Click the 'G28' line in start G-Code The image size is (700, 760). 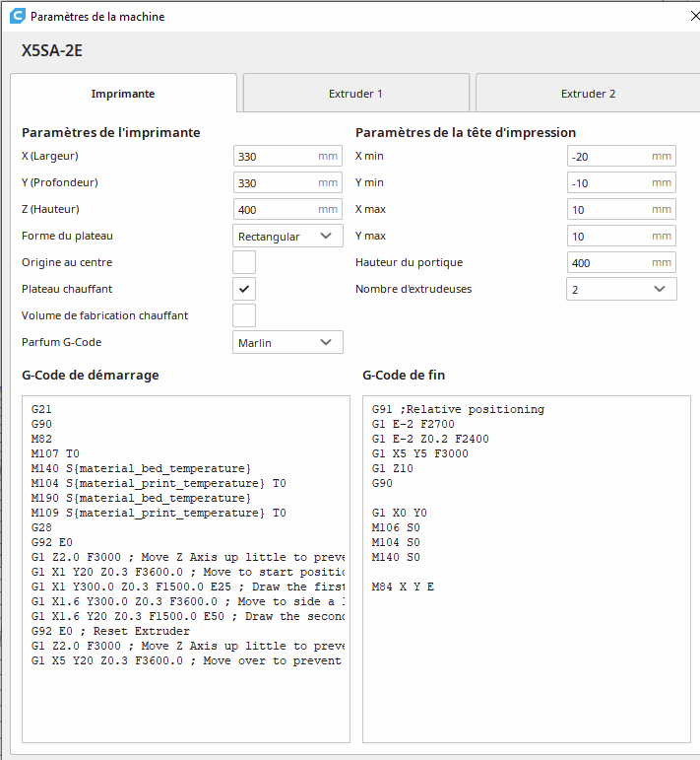tap(41, 527)
